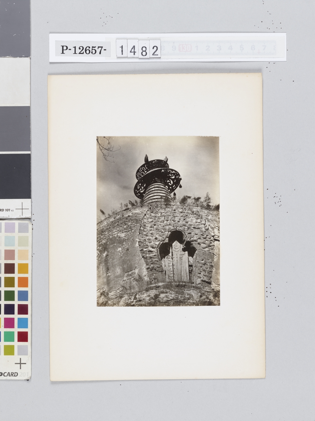Select the peach color swatch
315x421 pixels.
click(x=23, y=255)
